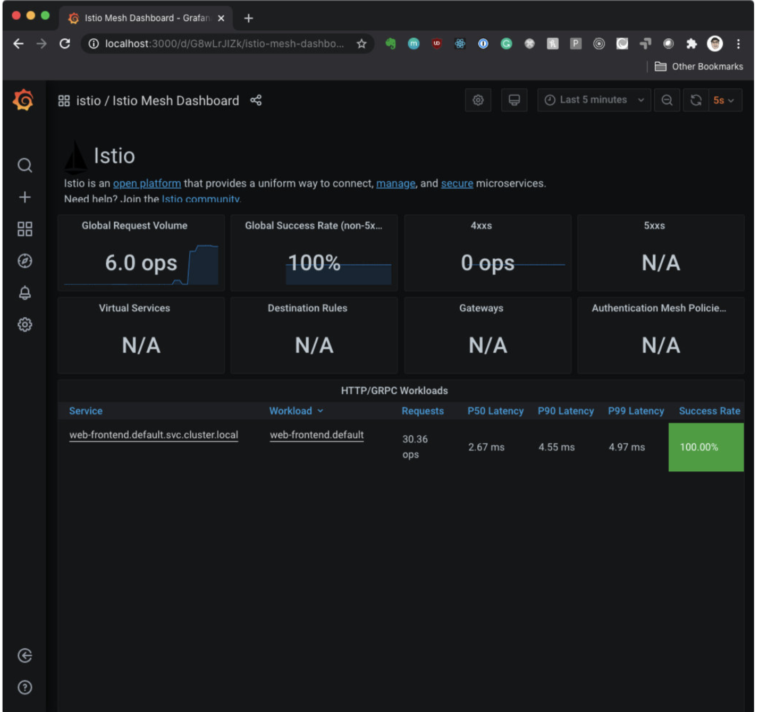The image size is (759, 712).
Task: Open the Virtual Services panel title
Action: [134, 308]
